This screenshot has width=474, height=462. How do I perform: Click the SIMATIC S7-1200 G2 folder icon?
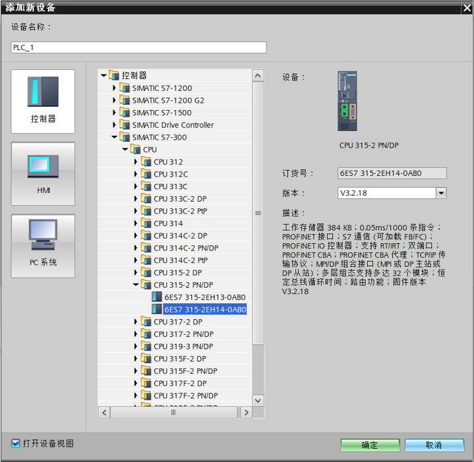tap(125, 100)
